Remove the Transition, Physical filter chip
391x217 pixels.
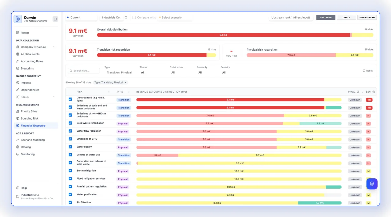tap(125, 82)
